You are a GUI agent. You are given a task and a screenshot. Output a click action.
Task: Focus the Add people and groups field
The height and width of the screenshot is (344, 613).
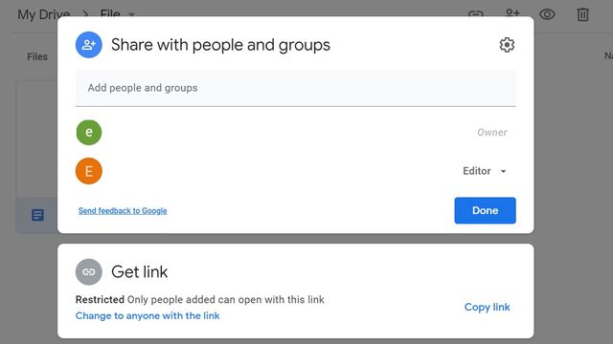(x=296, y=88)
